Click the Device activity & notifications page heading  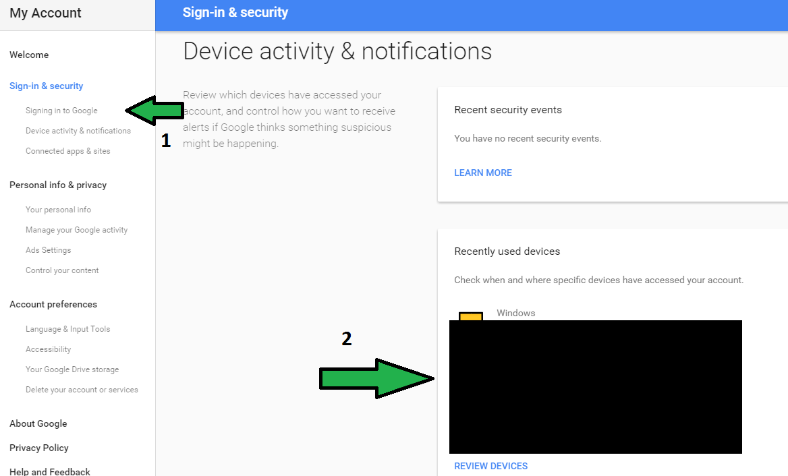[x=337, y=51]
